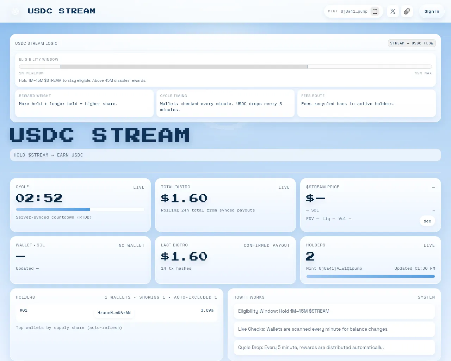Click the "Updated 01:30 PM" timestamp

[415, 268]
